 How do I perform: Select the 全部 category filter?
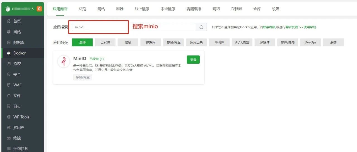82,42
